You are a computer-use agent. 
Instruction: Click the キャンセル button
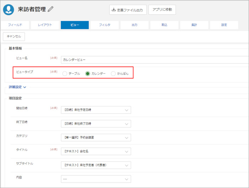click(x=14, y=36)
